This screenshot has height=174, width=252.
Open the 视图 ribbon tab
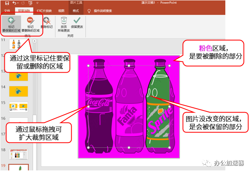pos(61,11)
